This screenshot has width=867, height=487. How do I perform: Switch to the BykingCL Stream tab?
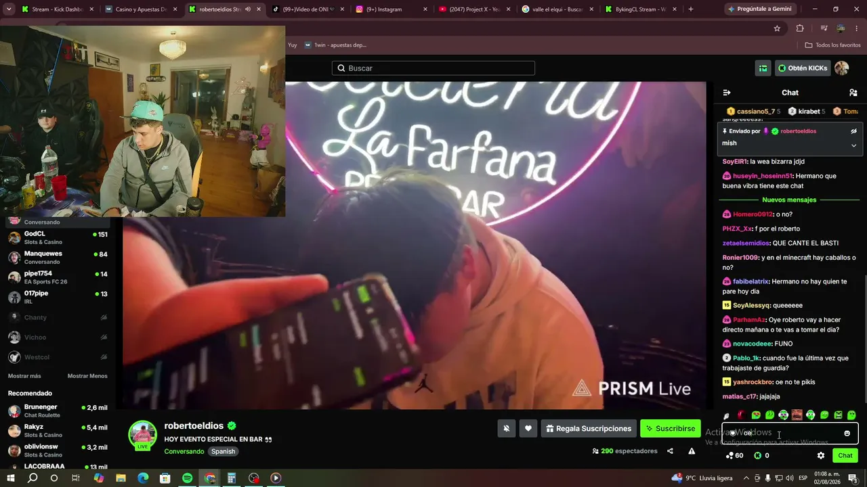[x=641, y=9]
